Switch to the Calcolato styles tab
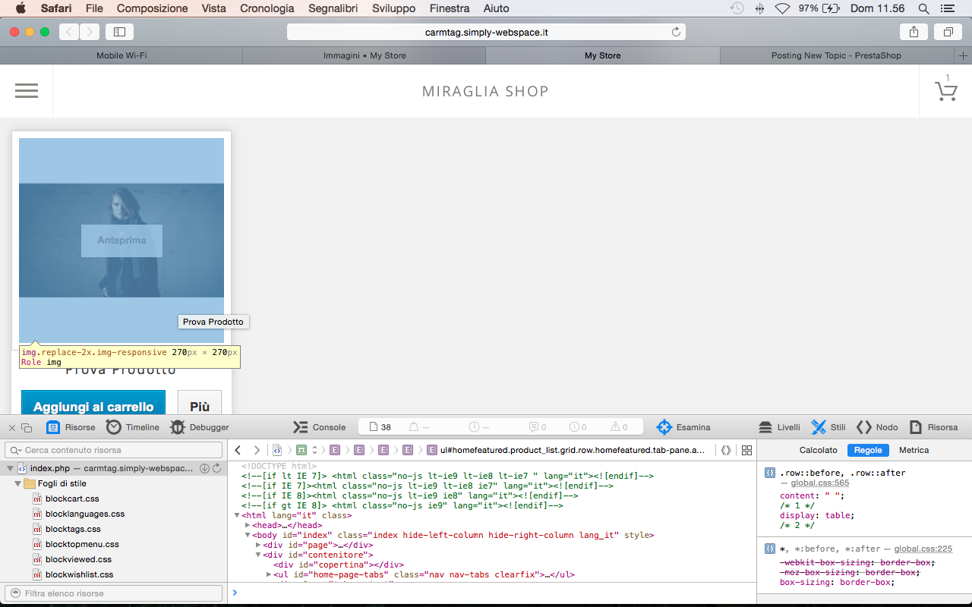Viewport: 972px width, 607px height. 819,450
